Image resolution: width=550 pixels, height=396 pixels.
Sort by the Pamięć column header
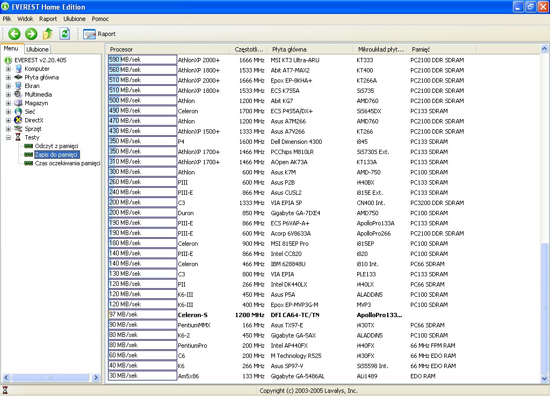point(442,49)
